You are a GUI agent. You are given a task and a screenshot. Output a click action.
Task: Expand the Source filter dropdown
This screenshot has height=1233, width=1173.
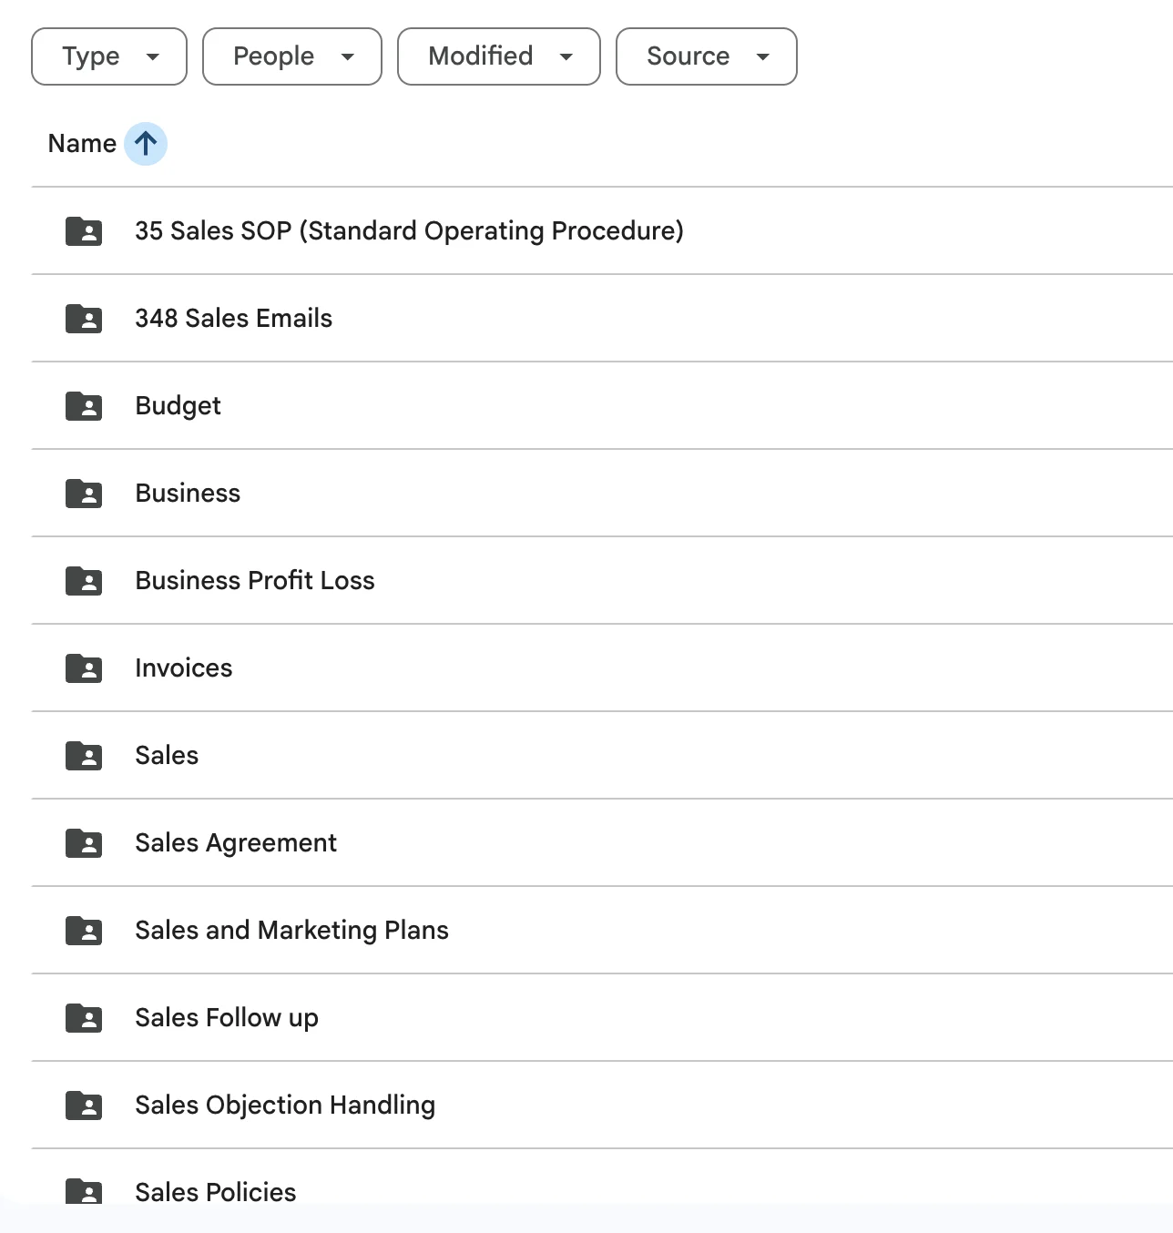click(x=707, y=56)
